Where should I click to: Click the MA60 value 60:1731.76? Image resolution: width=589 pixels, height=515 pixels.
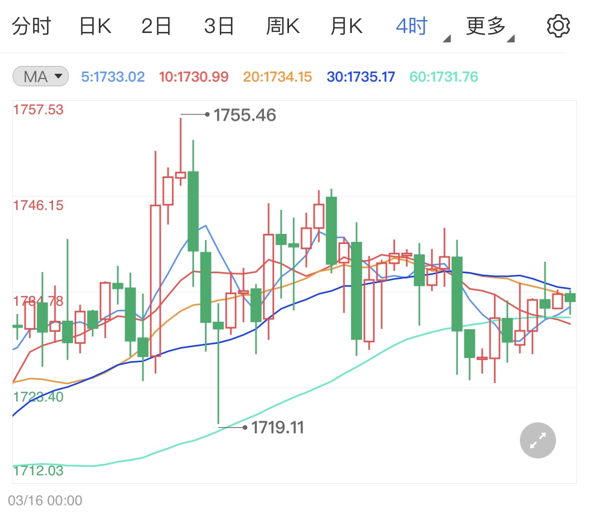tap(443, 76)
